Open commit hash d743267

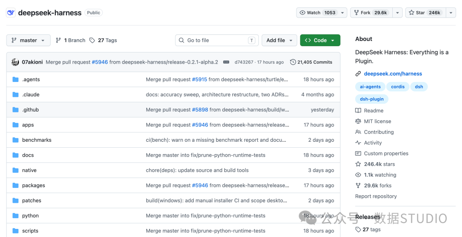[x=244, y=62]
